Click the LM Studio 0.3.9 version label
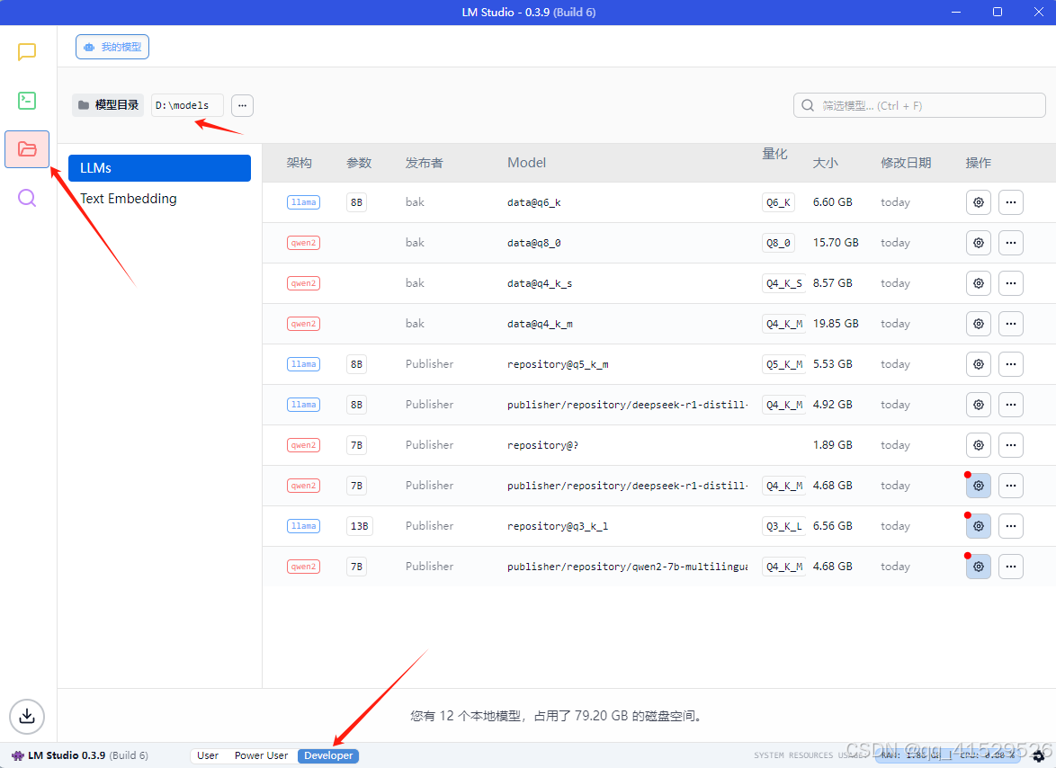 click(80, 756)
